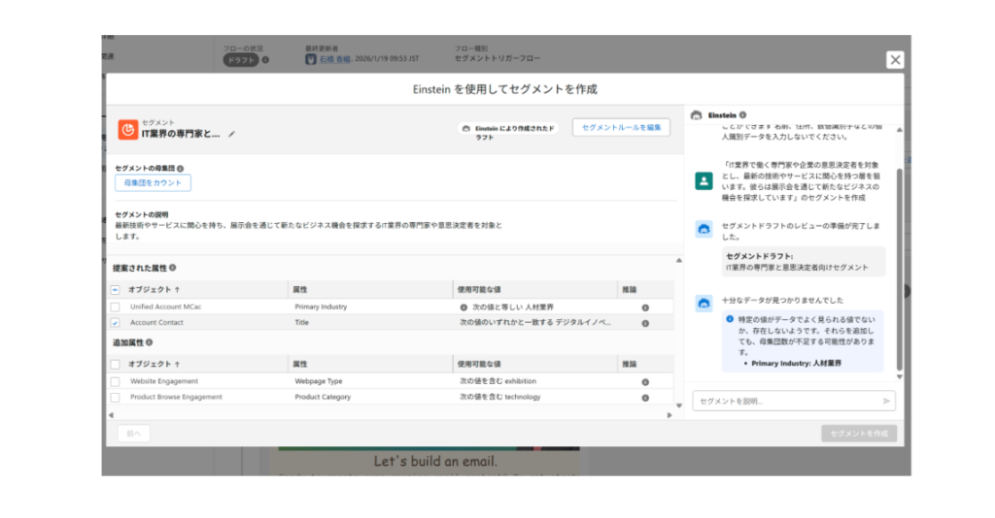The width and height of the screenshot is (995, 518).
Task: Open info icon beside セグメントの母集団
Action: [180, 169]
